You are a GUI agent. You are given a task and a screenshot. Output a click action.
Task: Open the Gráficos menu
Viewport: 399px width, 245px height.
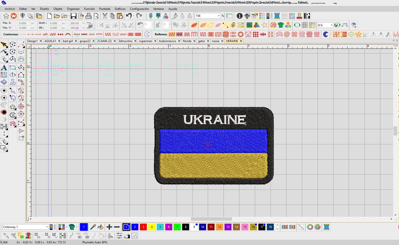[x=120, y=9]
